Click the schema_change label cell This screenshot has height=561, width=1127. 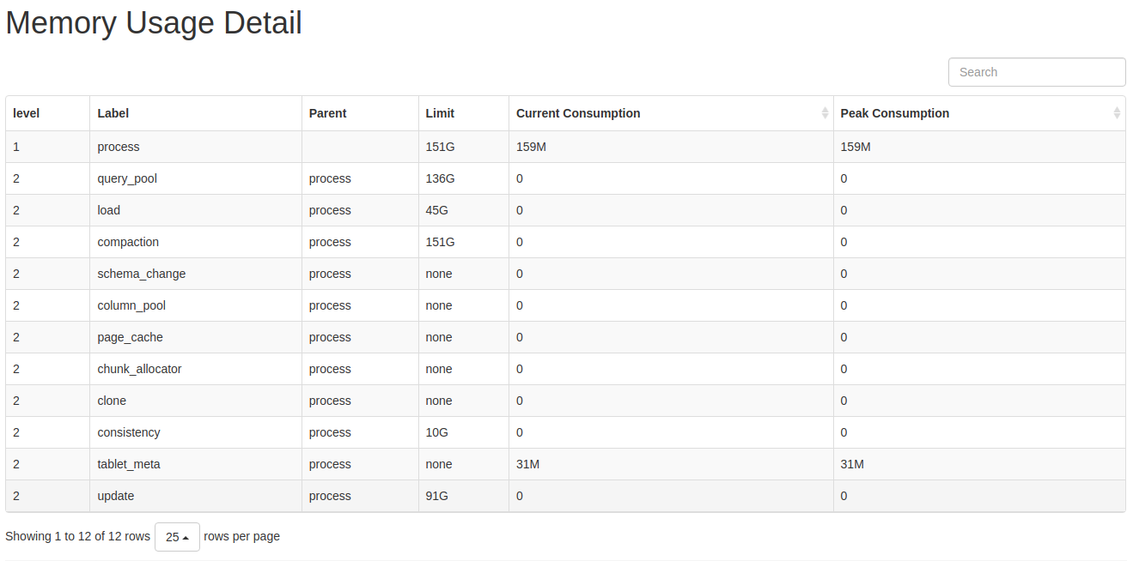[142, 274]
